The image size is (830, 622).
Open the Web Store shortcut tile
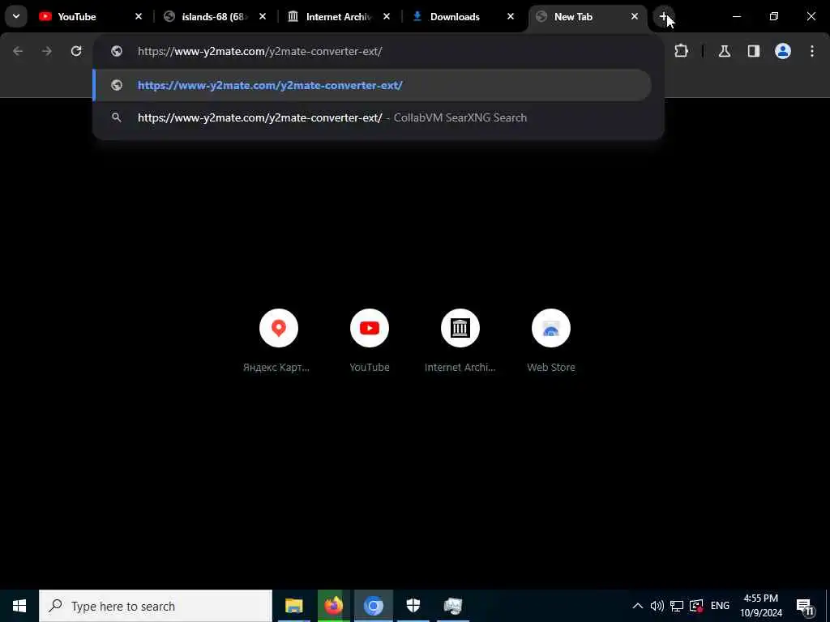tap(551, 341)
